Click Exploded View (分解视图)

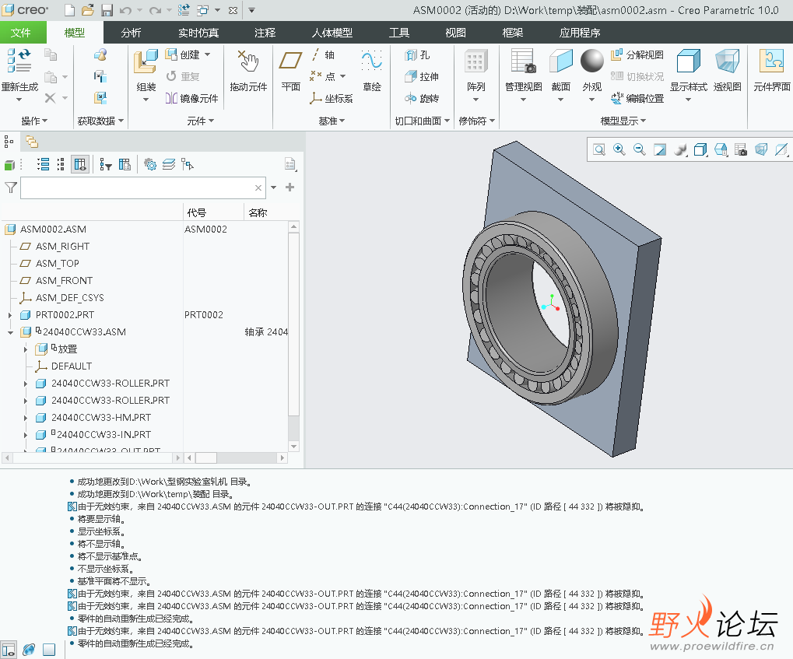(637, 54)
